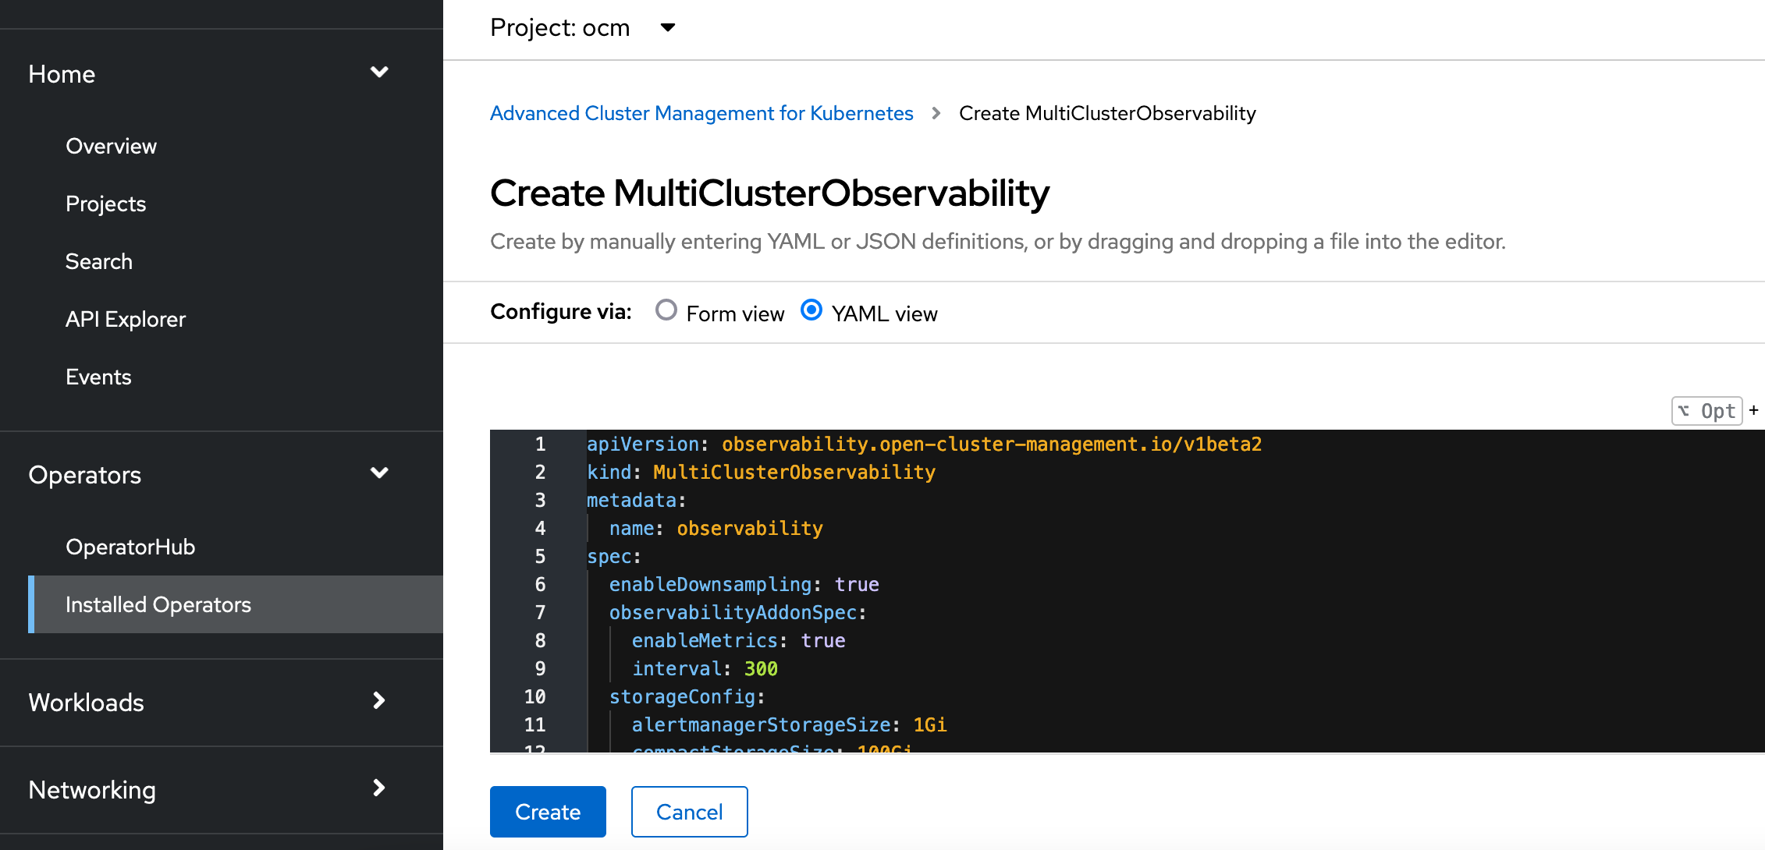Image resolution: width=1765 pixels, height=850 pixels.
Task: Expand the Workloads section
Action: pyautogui.click(x=379, y=702)
